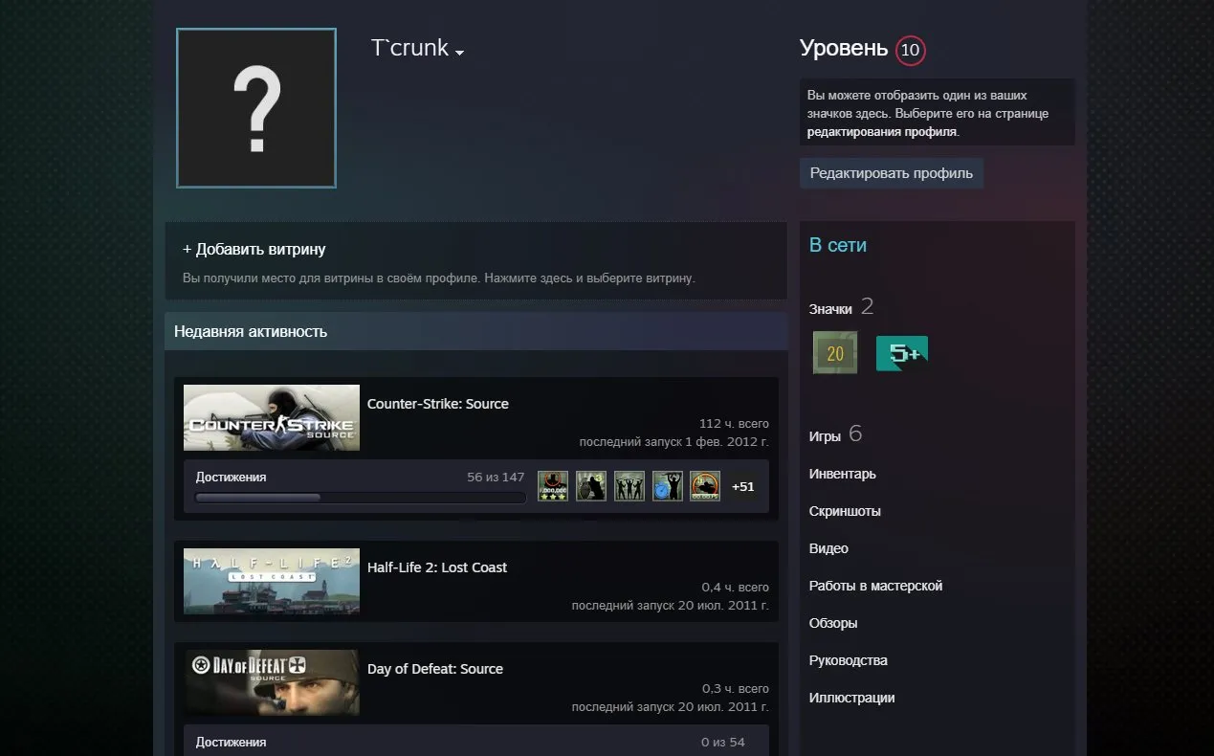The width and height of the screenshot is (1214, 756).
Task: Click the three-star million-points achievement icon
Action: [x=553, y=486]
